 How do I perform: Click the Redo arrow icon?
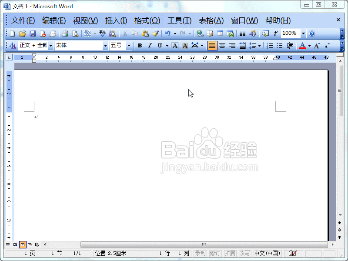[x=182, y=33]
